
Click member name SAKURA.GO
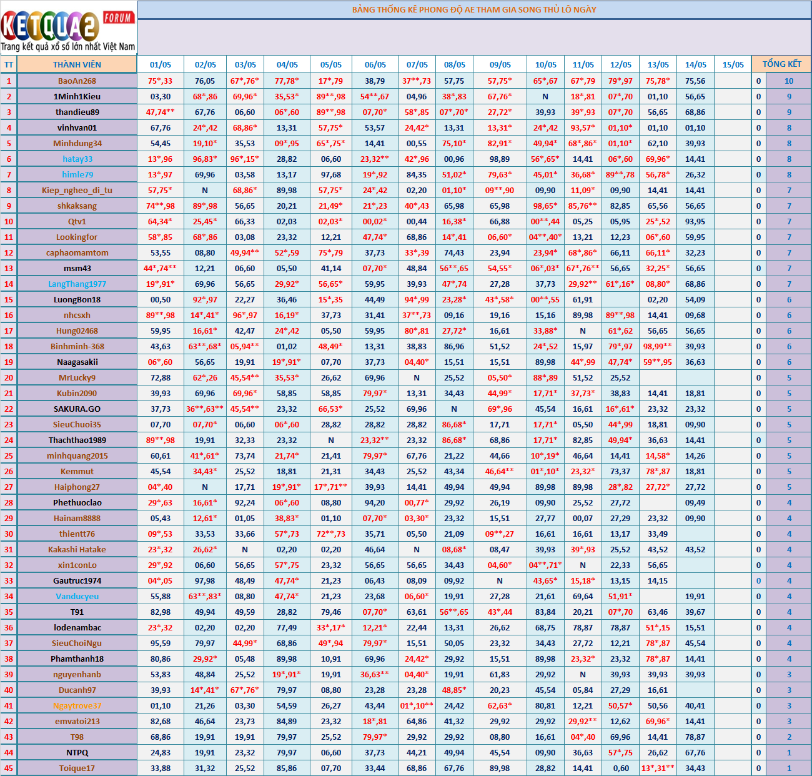pyautogui.click(x=77, y=409)
